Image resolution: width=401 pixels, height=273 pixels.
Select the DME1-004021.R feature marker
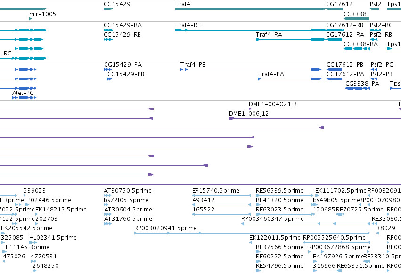point(250,109)
